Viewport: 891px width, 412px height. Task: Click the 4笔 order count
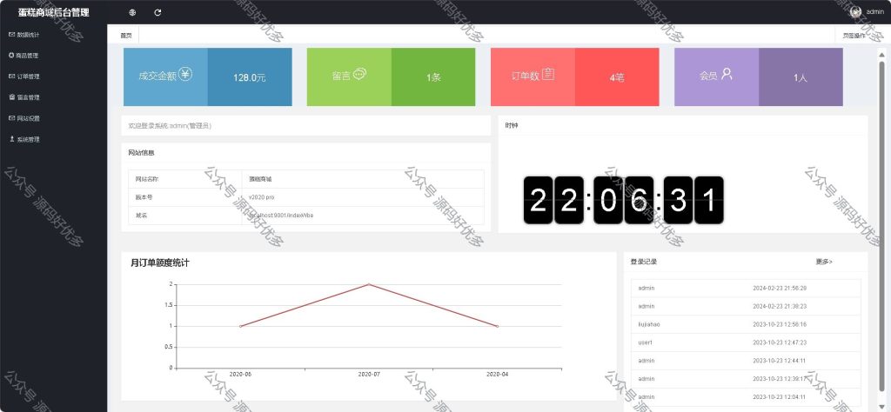pyautogui.click(x=617, y=77)
